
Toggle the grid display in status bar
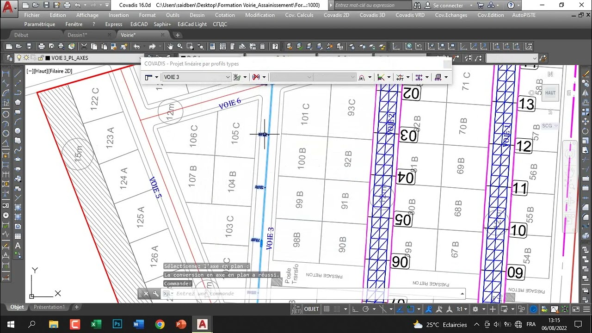[x=327, y=309]
